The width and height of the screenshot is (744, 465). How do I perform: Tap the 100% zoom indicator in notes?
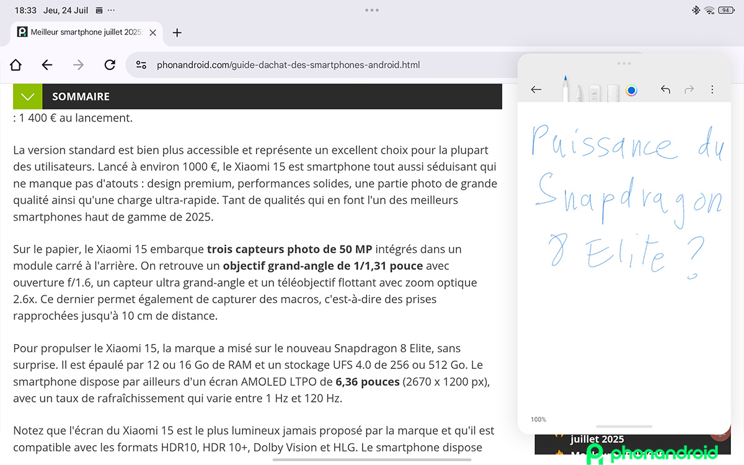point(538,420)
